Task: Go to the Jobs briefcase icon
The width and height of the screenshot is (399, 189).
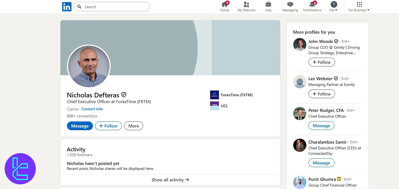Action: [268, 5]
